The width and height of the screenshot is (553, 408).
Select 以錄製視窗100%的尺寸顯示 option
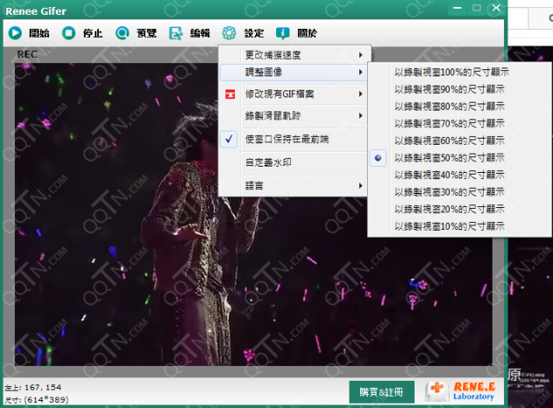coord(450,73)
